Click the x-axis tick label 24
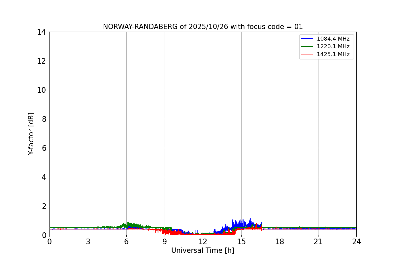 pos(356,242)
